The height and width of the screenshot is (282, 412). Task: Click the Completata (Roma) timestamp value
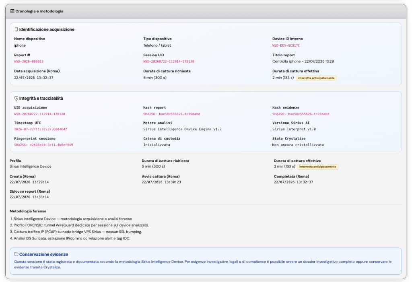293,182
